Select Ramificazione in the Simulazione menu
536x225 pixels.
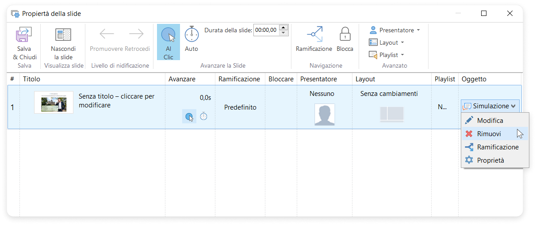coord(498,147)
